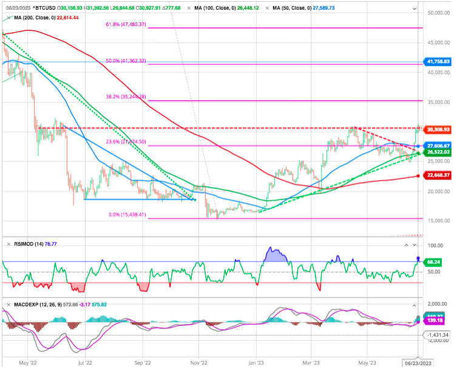Open RSIMOD (14) indicator label

(x=29, y=244)
